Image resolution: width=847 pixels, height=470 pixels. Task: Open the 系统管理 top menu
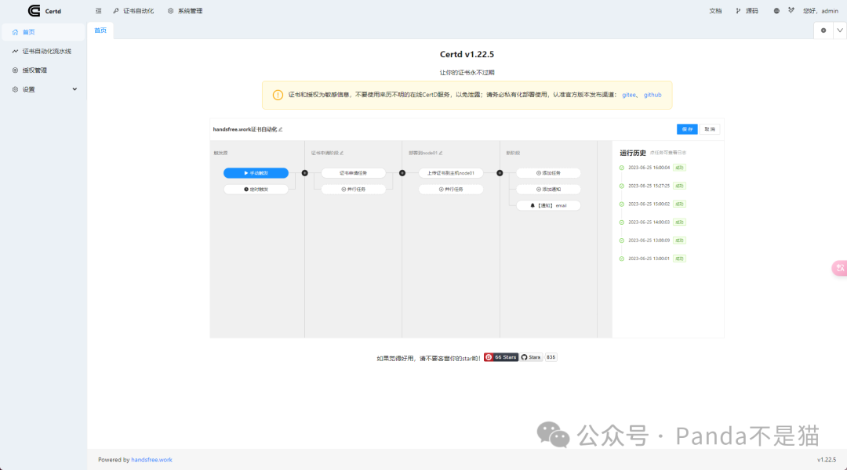coord(185,11)
